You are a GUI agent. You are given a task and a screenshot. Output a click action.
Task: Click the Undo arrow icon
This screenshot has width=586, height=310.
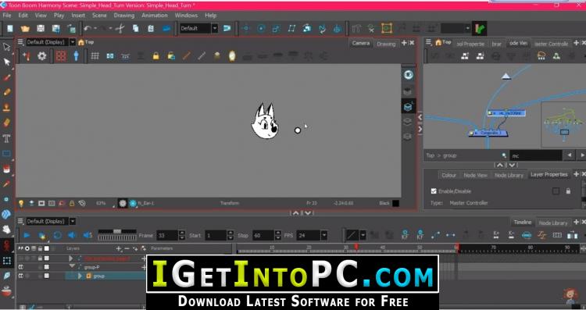[x=88, y=28]
